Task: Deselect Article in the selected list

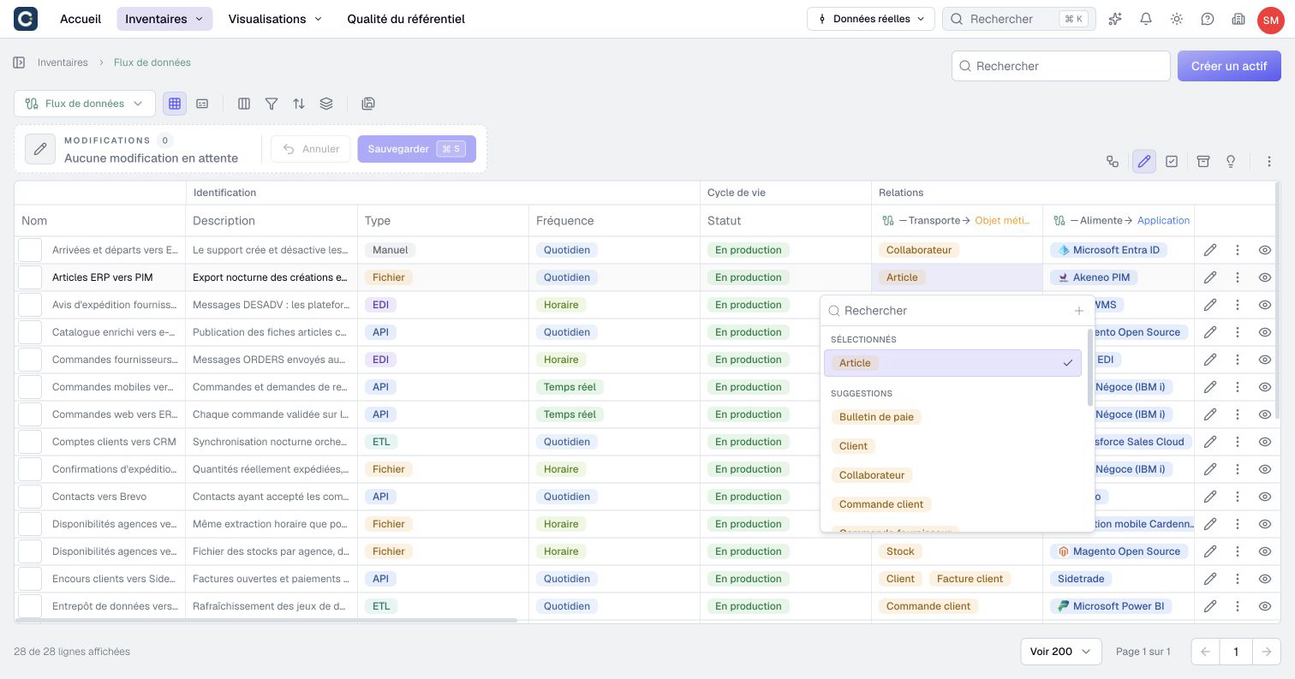Action: [x=952, y=363]
